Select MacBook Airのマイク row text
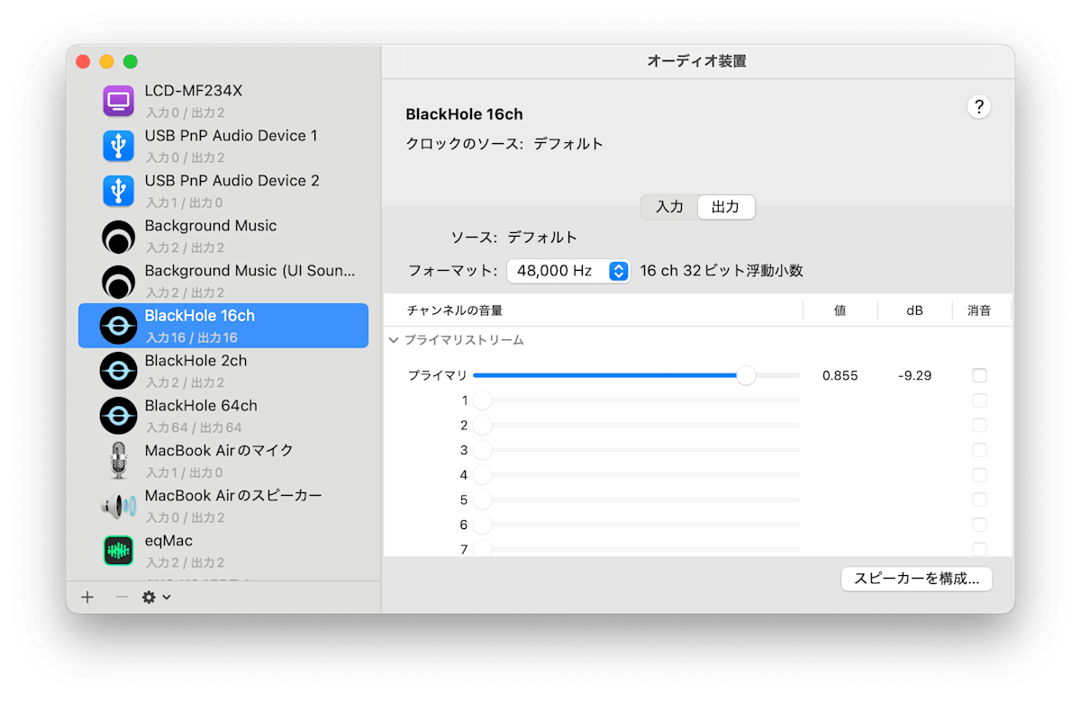 pos(220,451)
